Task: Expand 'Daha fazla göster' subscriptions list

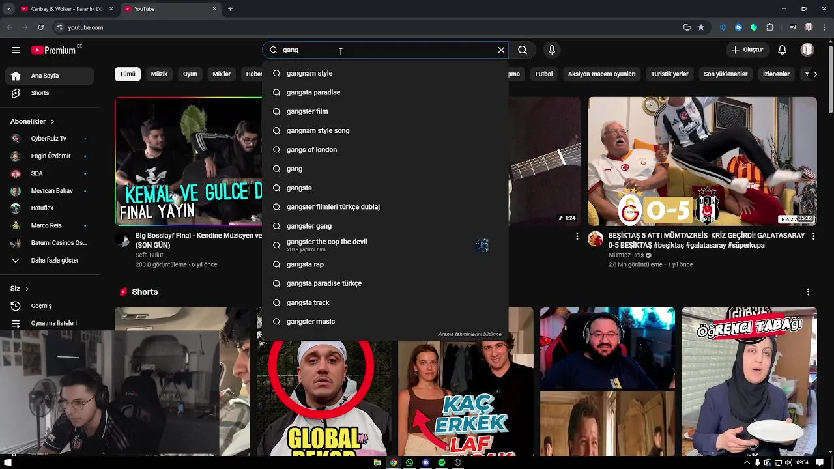Action: 51,261
